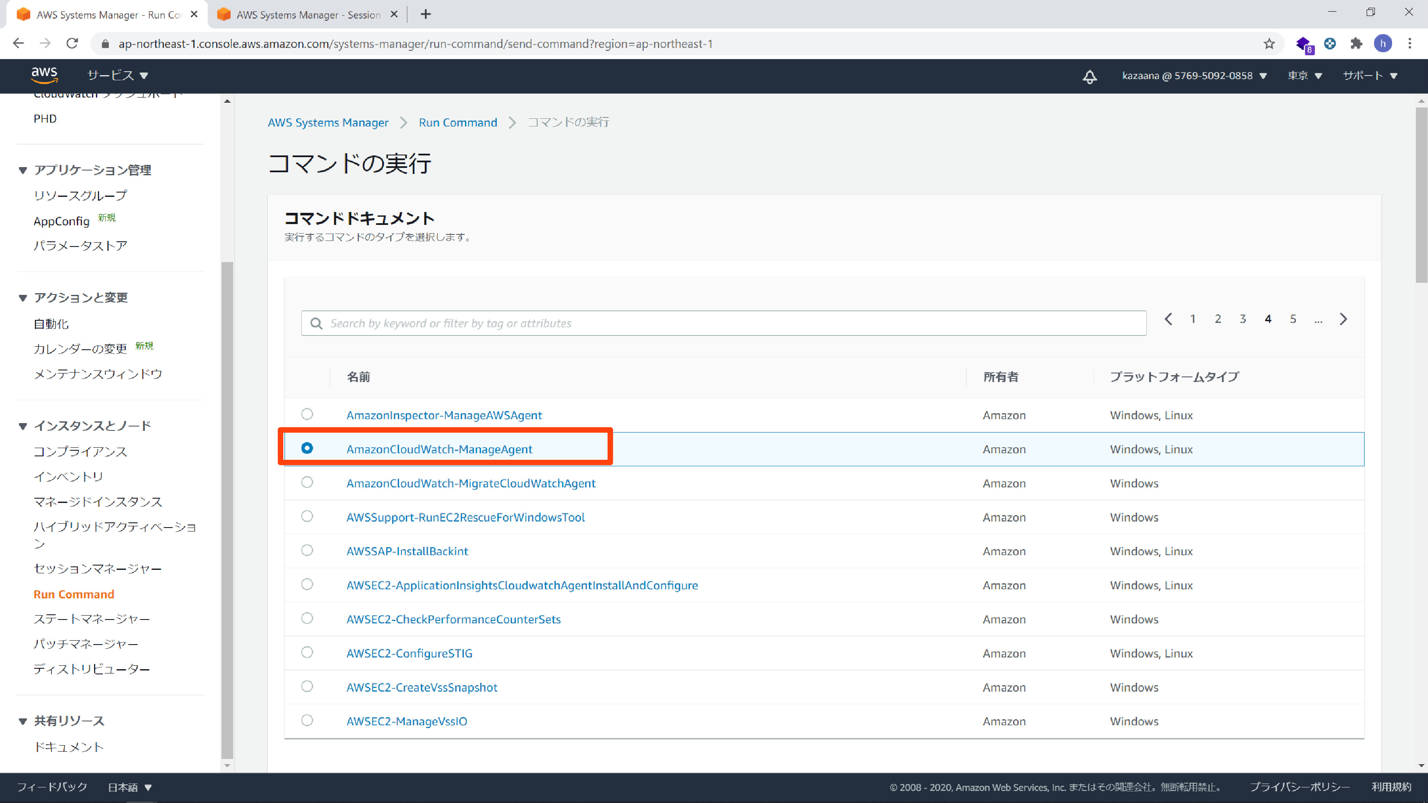1428x803 pixels.
Task: Select AWSEC2-CreateVssSnapshot radio button
Action: click(307, 686)
